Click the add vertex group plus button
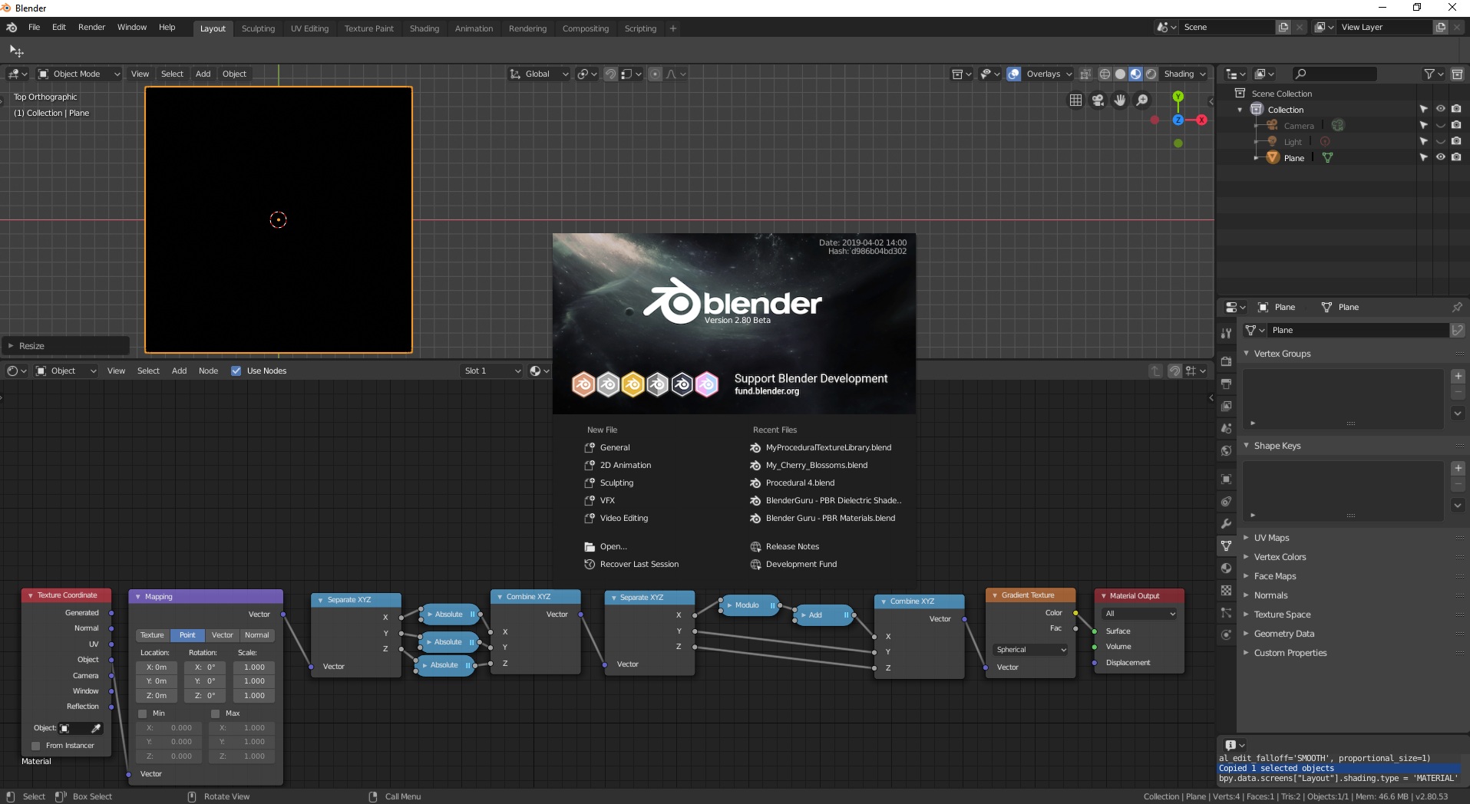Viewport: 1470px width, 804px height. (x=1458, y=376)
